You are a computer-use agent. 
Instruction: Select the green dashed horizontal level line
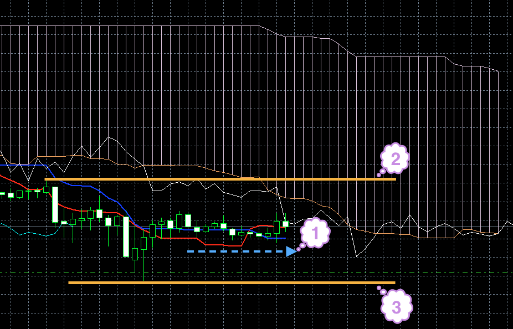pos(256,272)
